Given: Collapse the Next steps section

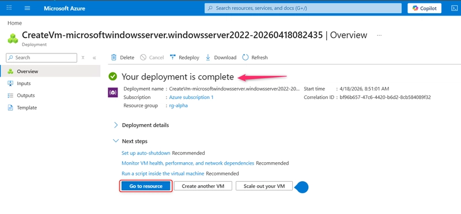Looking at the screenshot, I should [116, 141].
